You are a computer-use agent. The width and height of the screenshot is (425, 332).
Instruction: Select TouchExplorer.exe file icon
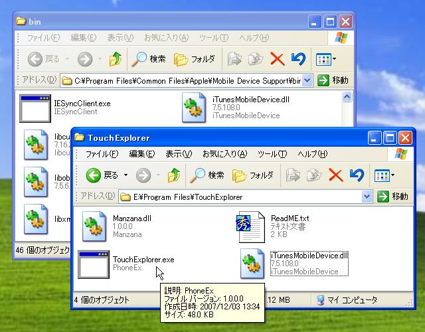94,264
